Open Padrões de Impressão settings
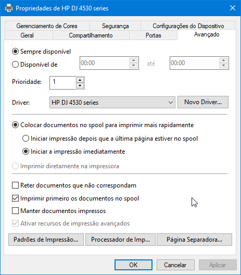The height and width of the screenshot is (275, 241). pyautogui.click(x=46, y=240)
